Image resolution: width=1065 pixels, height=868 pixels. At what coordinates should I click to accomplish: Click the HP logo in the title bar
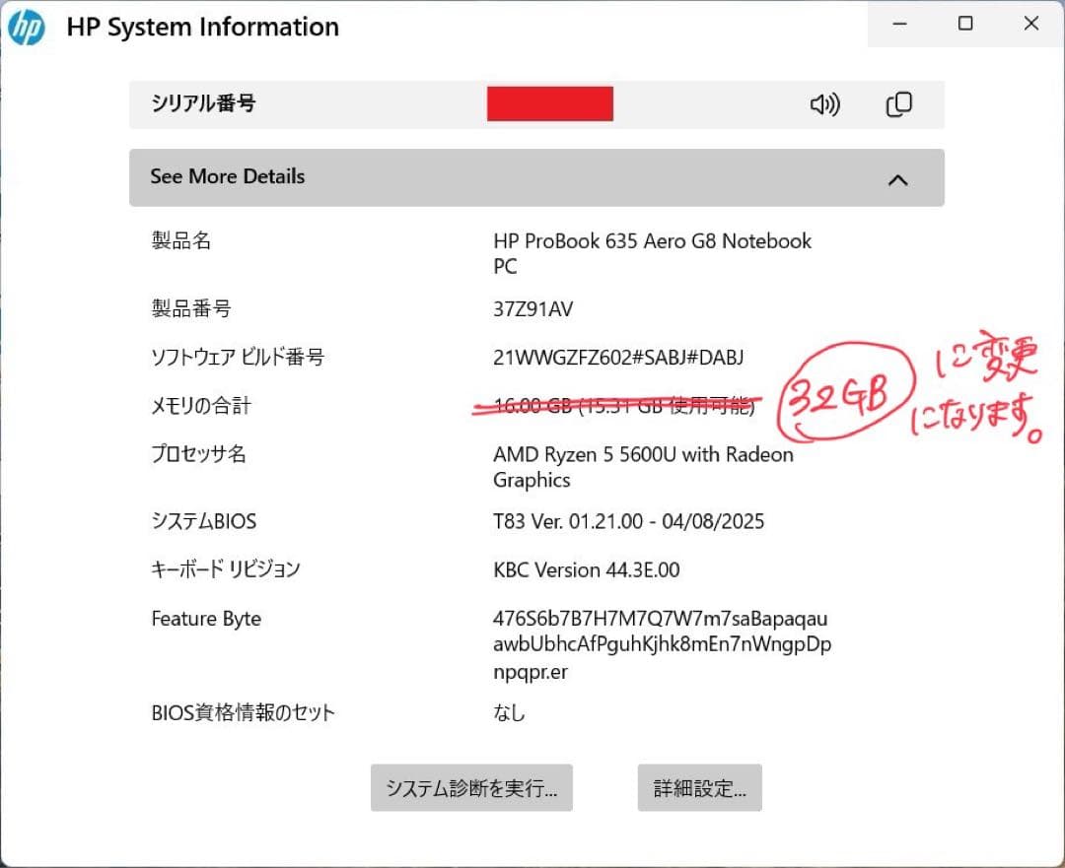(27, 27)
